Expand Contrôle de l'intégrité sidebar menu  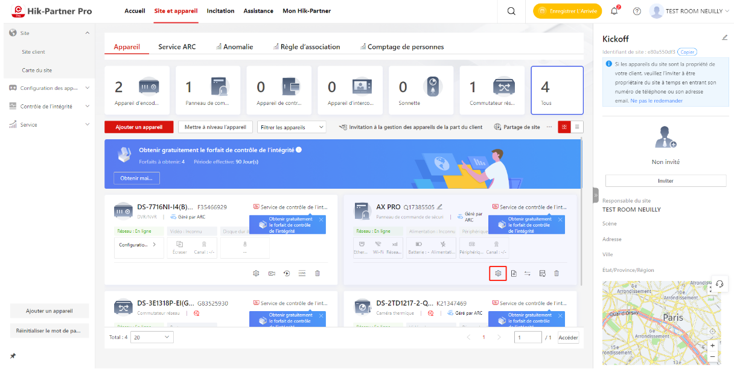point(88,106)
